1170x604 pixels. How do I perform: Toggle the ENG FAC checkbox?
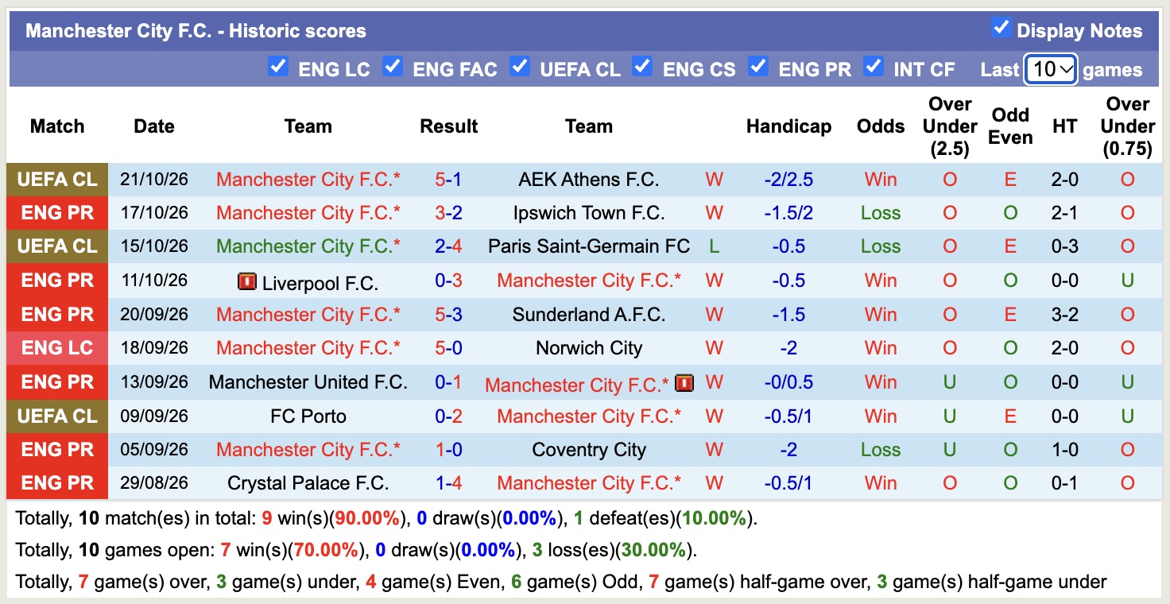pyautogui.click(x=392, y=66)
